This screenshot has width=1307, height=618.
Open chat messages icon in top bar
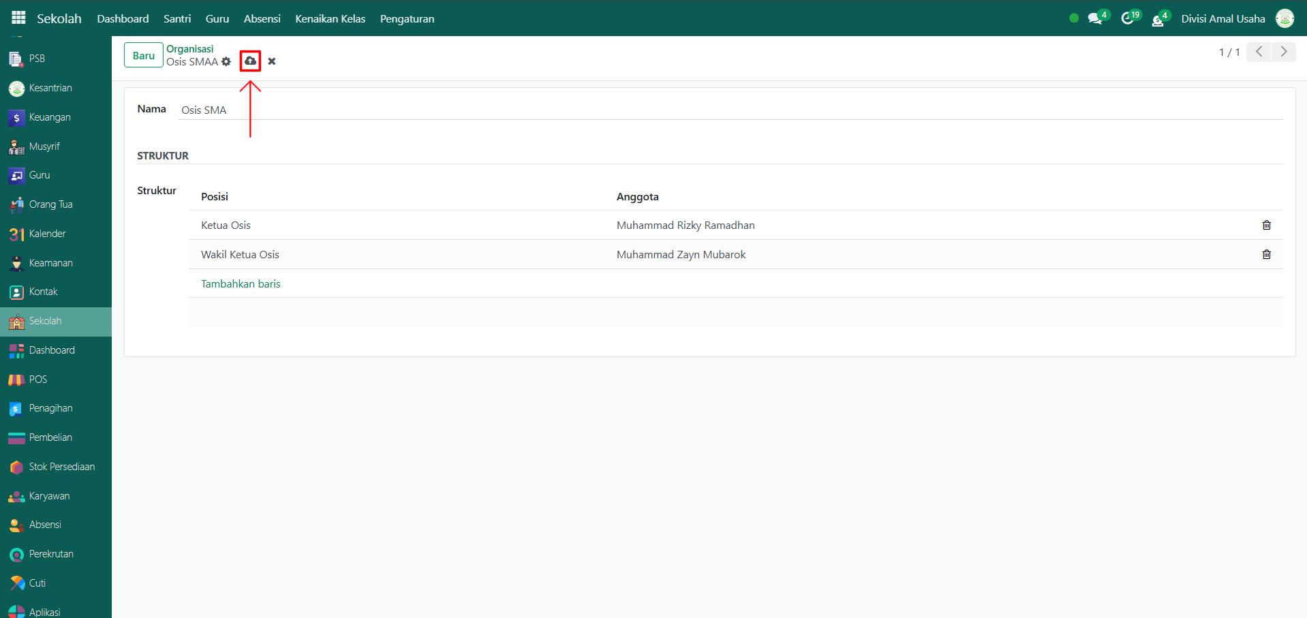click(1095, 18)
